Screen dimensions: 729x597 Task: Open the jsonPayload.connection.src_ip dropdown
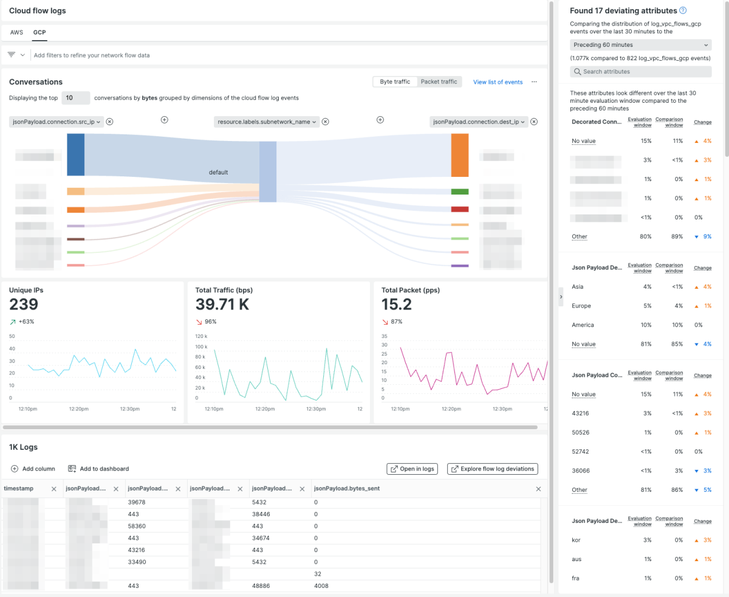(x=56, y=122)
